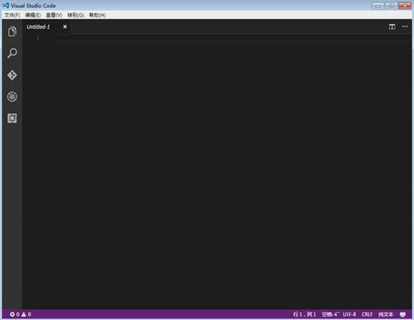Image resolution: width=414 pixels, height=320 pixels.
Task: Split the editor with the split icon
Action: [x=392, y=26]
